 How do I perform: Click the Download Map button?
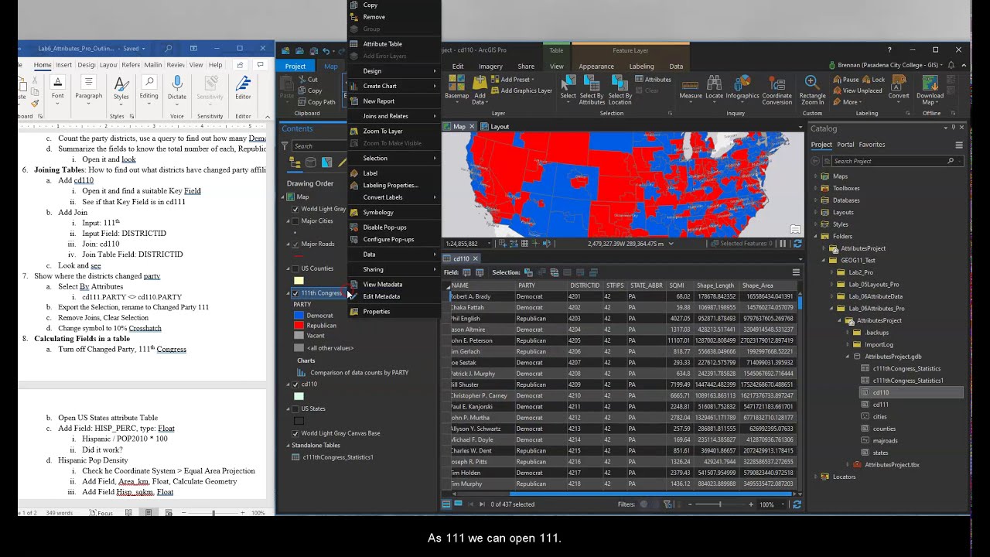930,89
